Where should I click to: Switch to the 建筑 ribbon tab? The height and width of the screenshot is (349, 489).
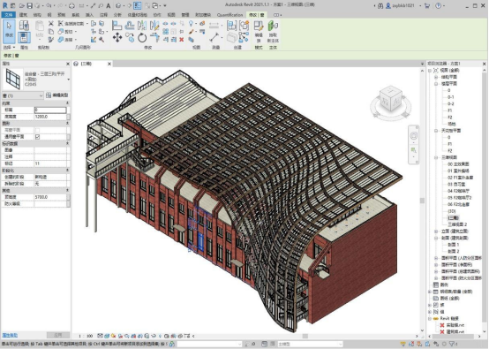[23, 15]
